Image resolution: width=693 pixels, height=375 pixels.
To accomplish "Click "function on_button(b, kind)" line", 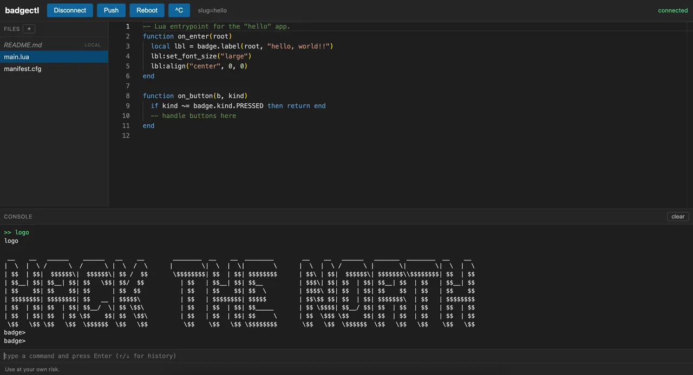I will pos(195,96).
